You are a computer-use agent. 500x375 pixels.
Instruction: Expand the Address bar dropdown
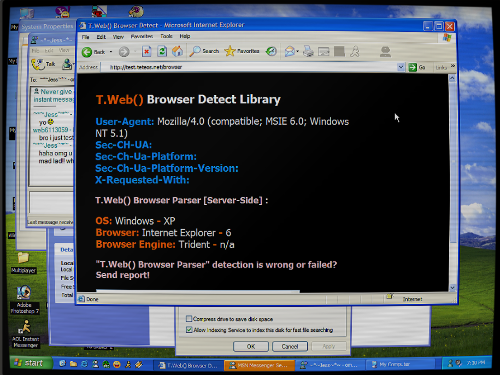(x=401, y=67)
